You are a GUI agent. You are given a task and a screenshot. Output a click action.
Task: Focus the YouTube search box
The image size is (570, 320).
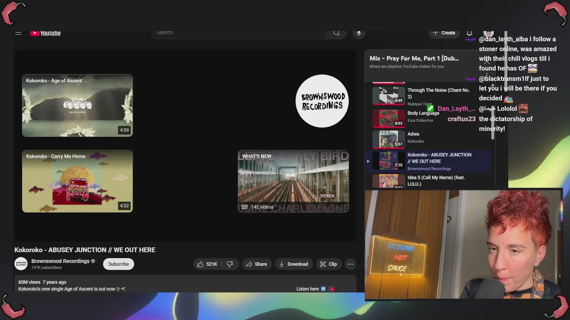click(239, 32)
